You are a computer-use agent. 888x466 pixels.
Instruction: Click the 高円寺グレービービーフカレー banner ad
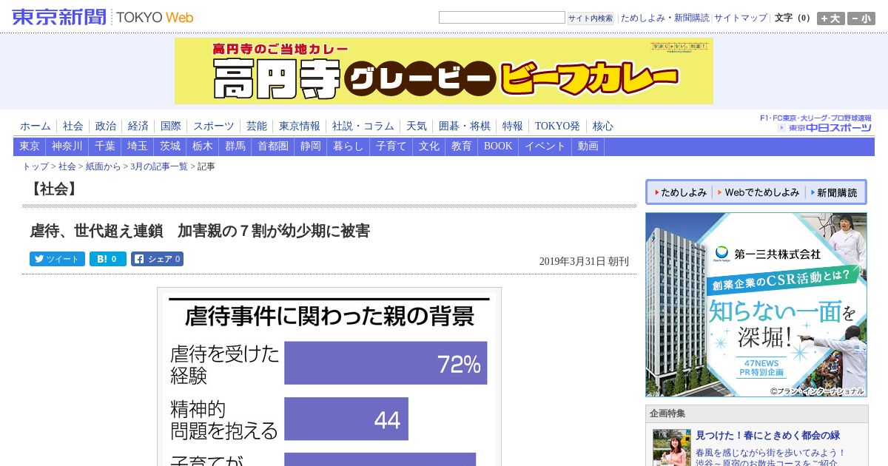pyautogui.click(x=444, y=71)
